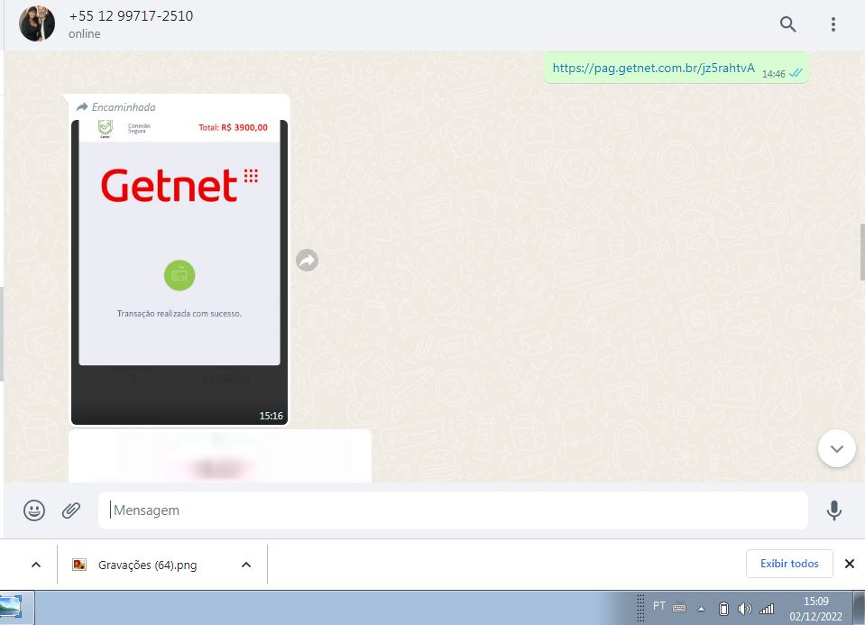Open the contact's profile picture
The image size is (865, 625).
coord(37,23)
